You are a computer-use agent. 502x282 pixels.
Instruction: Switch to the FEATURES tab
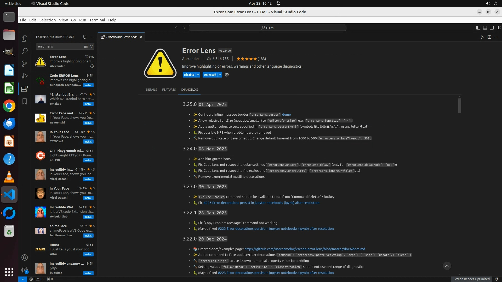point(169,90)
